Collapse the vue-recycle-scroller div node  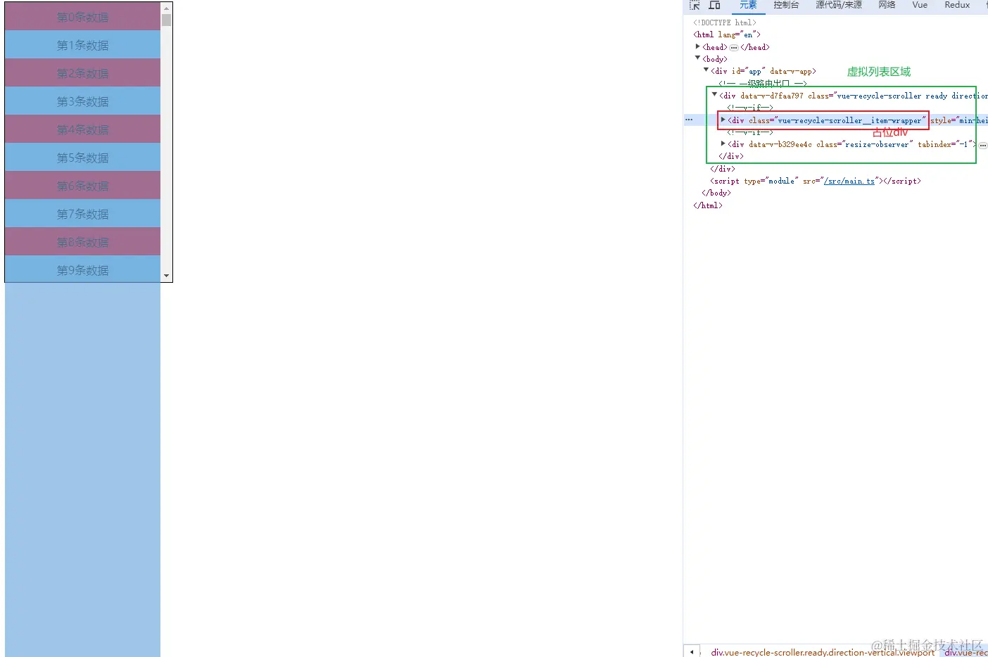click(714, 95)
